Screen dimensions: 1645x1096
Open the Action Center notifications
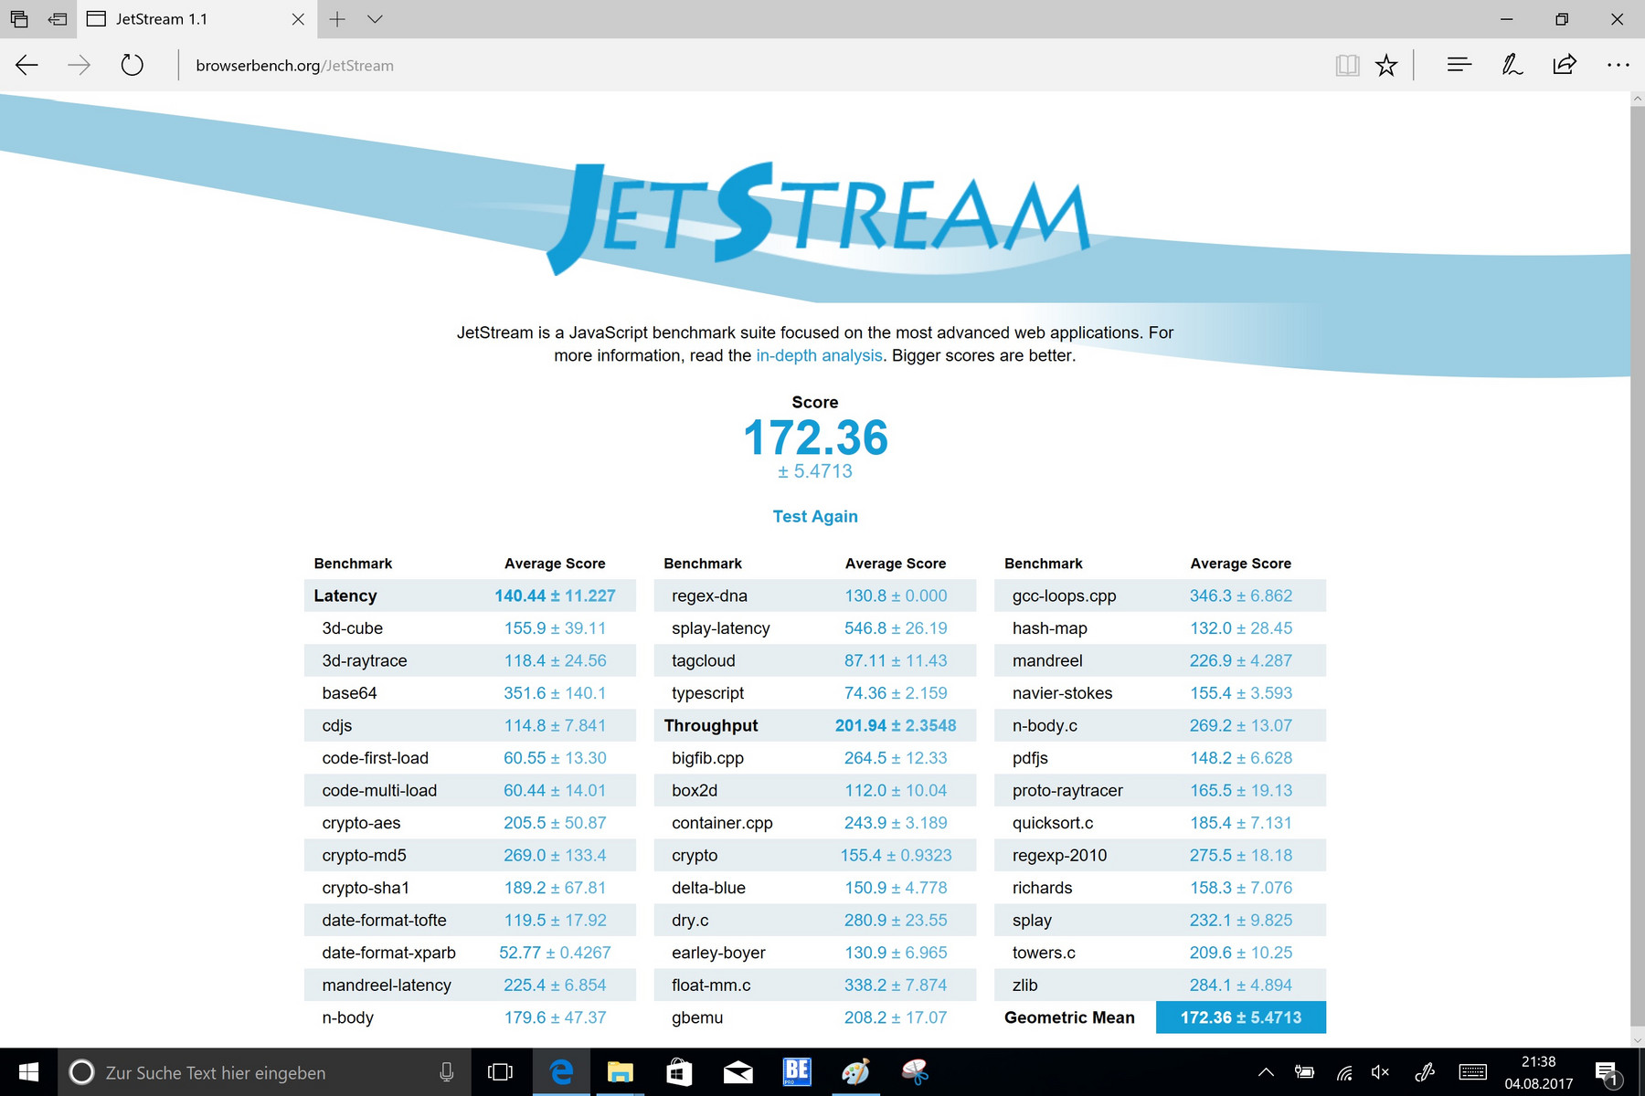click(x=1608, y=1072)
